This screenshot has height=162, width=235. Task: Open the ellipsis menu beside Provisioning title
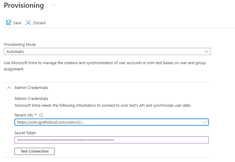point(53,5)
